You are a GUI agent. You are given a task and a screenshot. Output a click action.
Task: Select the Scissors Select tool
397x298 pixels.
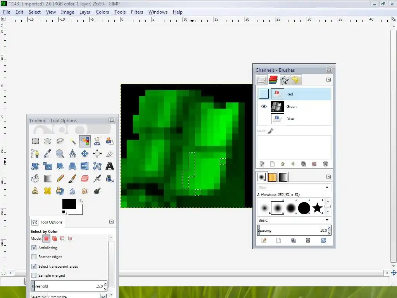pyautogui.click(x=97, y=141)
